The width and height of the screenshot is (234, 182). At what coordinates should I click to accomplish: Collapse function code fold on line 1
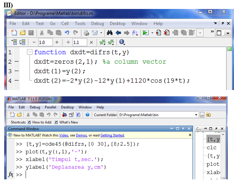click(x=30, y=52)
